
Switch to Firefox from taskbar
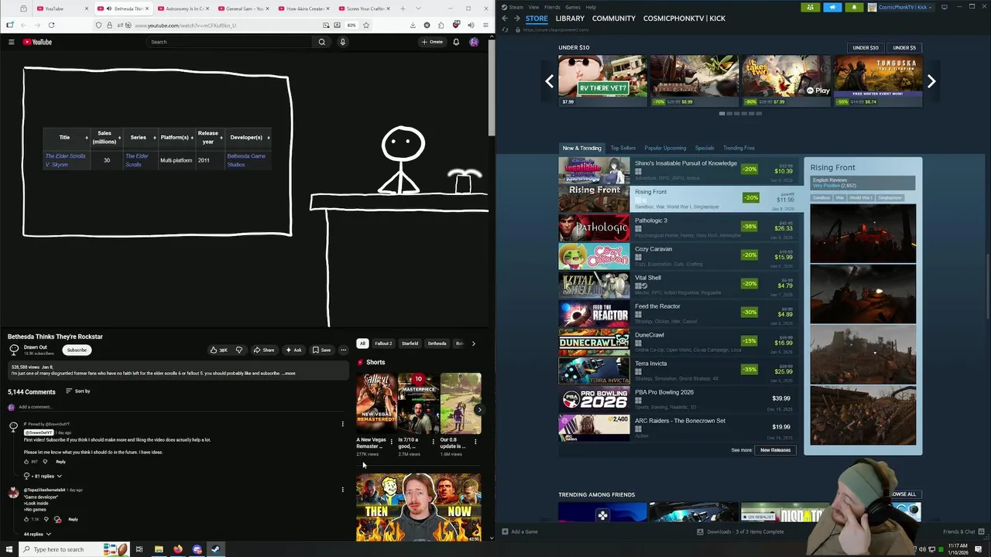[x=178, y=549]
